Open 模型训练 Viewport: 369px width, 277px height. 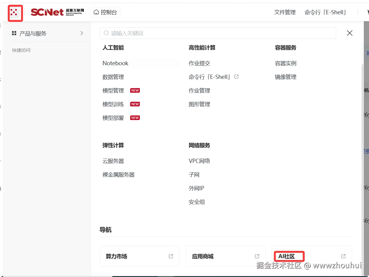point(113,104)
